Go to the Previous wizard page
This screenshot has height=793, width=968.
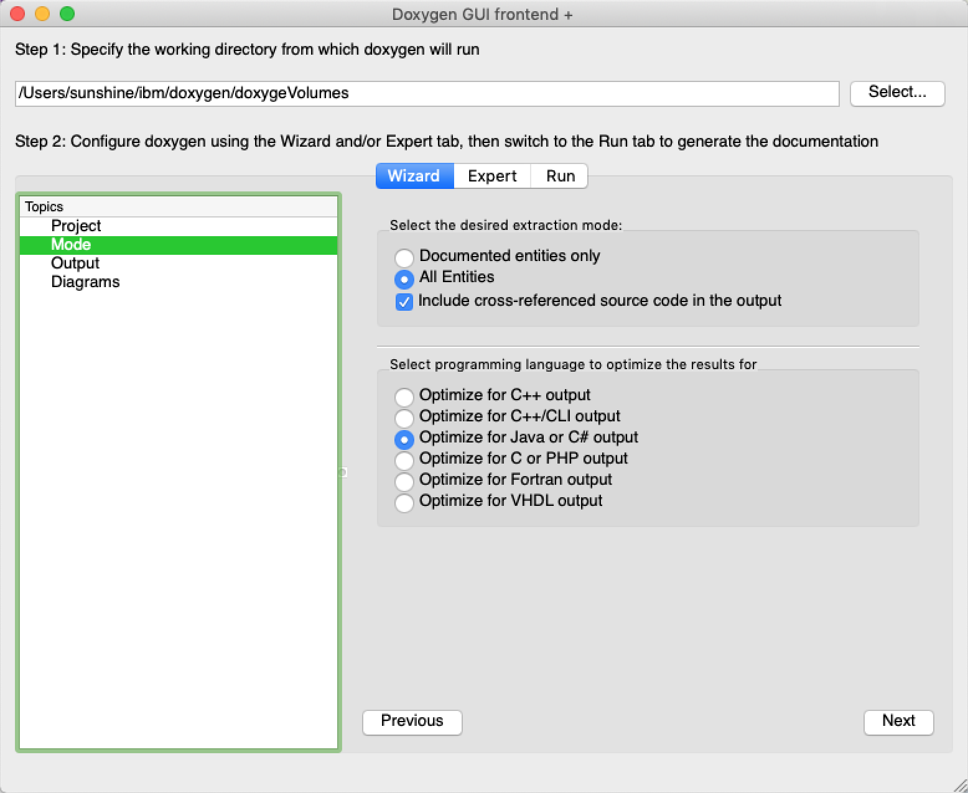412,722
